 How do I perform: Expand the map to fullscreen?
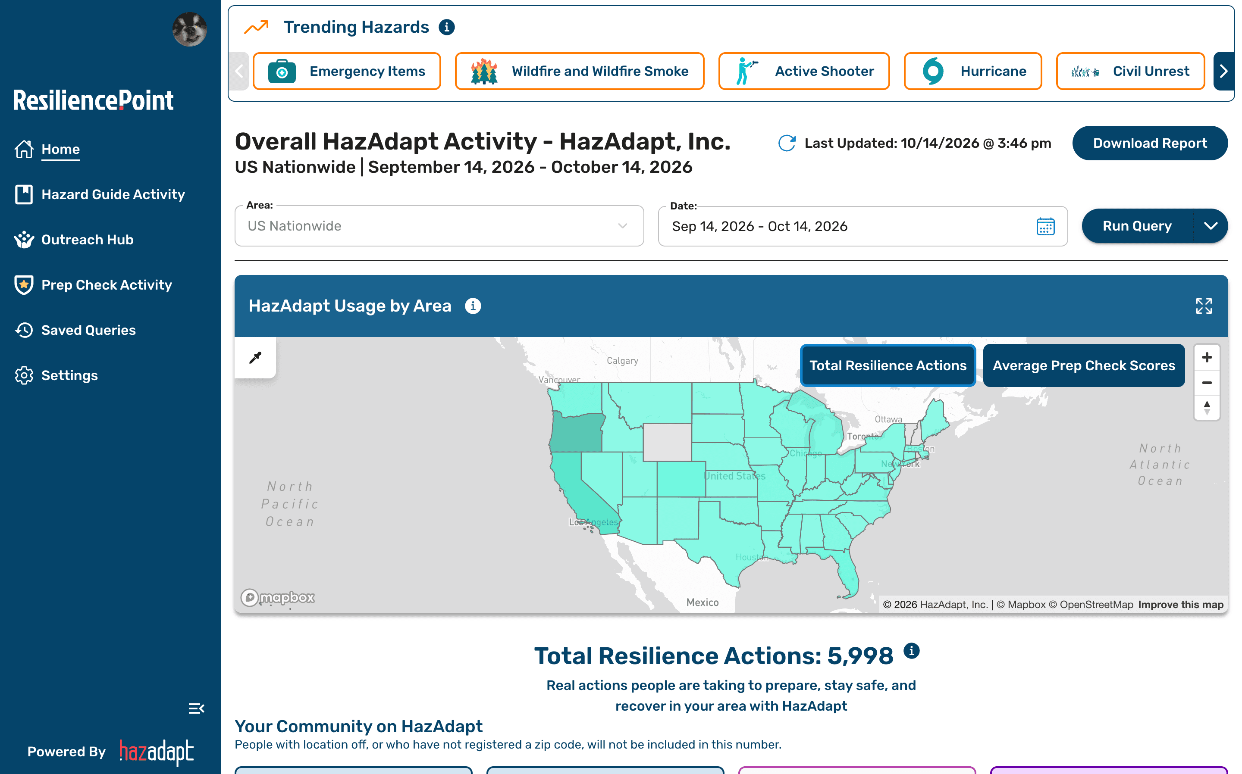pos(1204,306)
